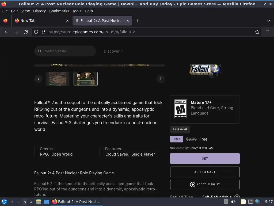Click the $9.99 original price

[x=191, y=139]
